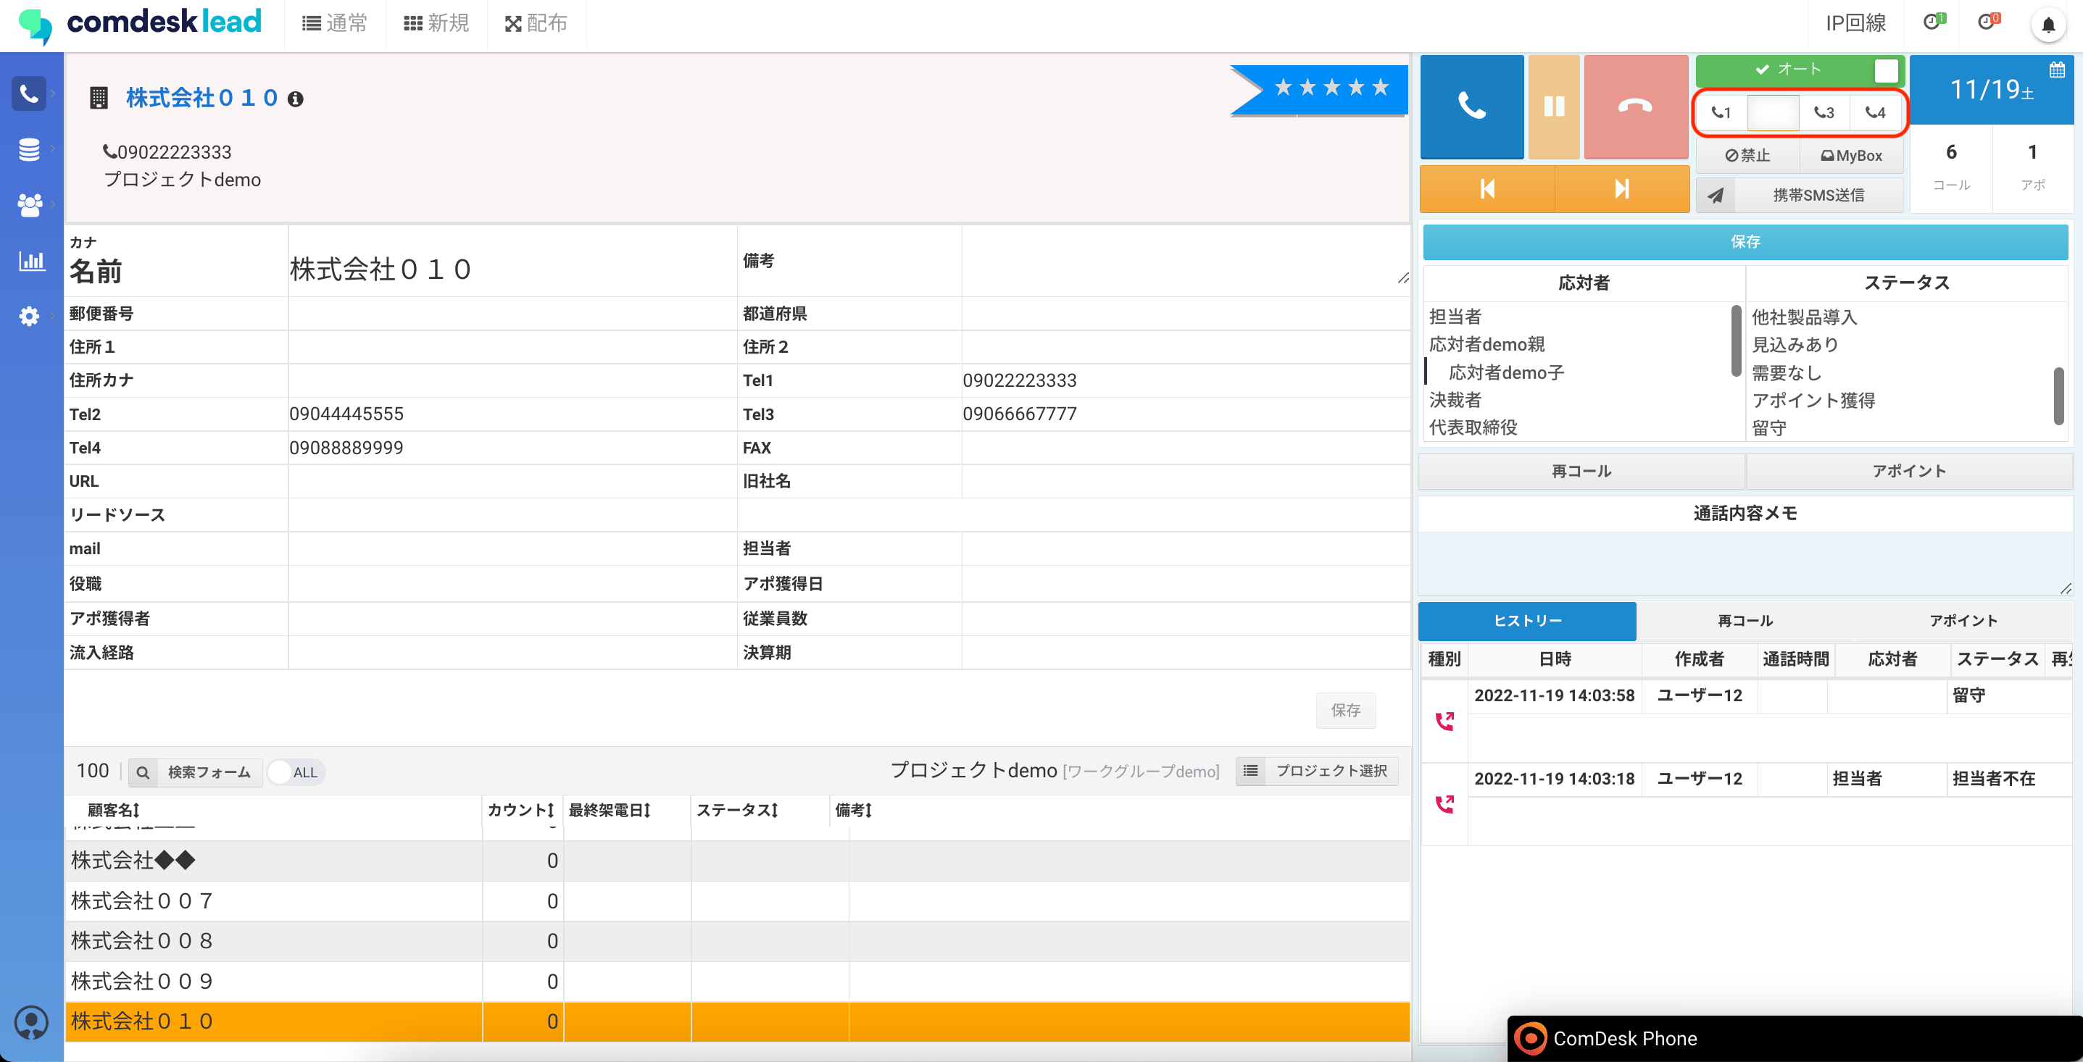This screenshot has height=1062, width=2083.
Task: Click the status list scrollbar
Action: pos(2059,396)
